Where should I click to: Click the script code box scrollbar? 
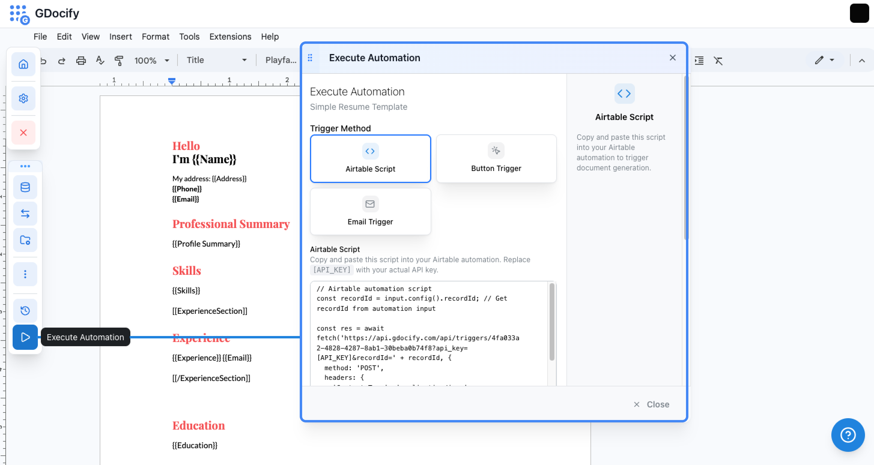(552, 322)
